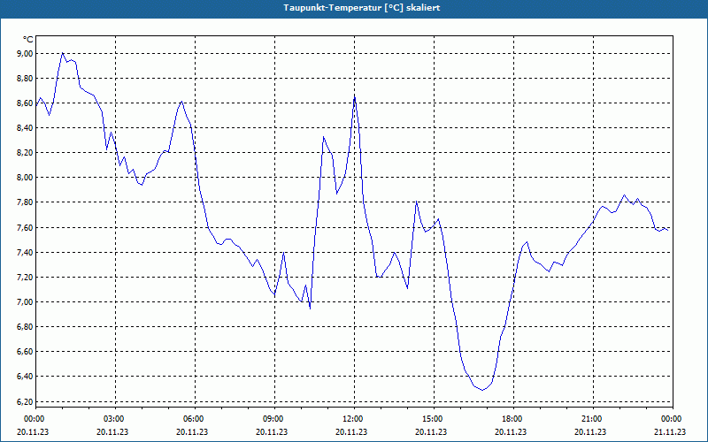Screen dimensions: 708x442
Task: Click the 6,40 y-axis value
Action: click(26, 377)
